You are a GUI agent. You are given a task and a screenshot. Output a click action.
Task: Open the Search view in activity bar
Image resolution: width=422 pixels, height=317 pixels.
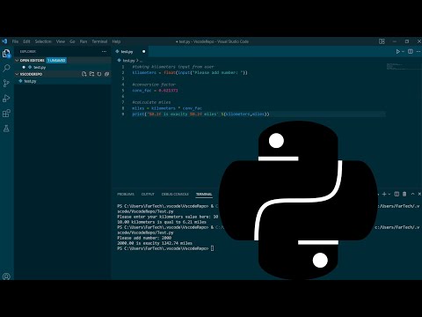point(6,69)
